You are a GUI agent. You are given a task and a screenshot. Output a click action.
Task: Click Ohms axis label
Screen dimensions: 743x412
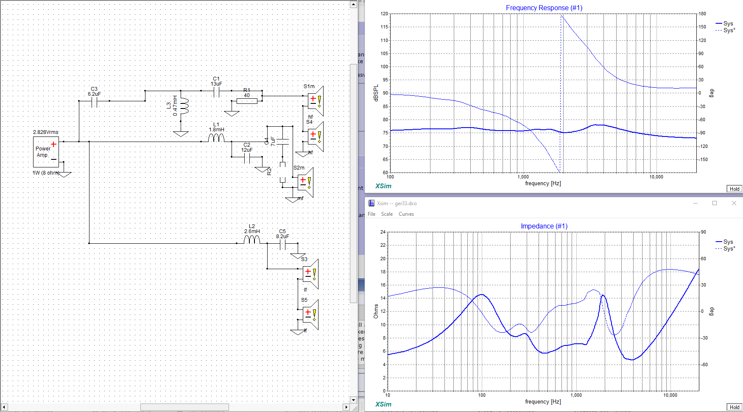point(376,311)
